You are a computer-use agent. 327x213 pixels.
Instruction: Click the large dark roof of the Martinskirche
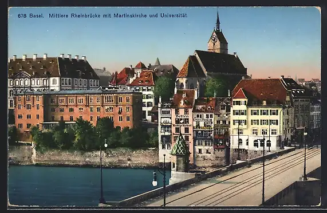click(x=220, y=62)
